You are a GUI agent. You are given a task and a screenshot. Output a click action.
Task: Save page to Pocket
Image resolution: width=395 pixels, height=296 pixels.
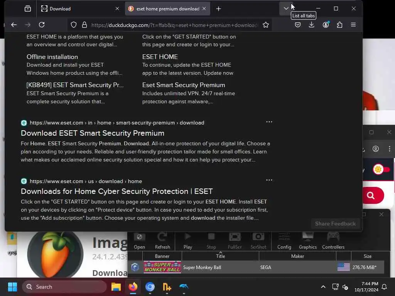pos(298,25)
